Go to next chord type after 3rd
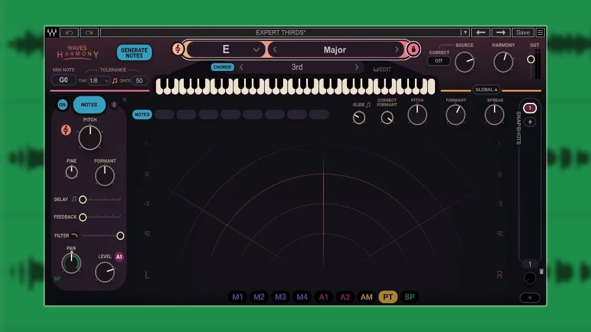This screenshot has height=332, width=591. point(356,67)
